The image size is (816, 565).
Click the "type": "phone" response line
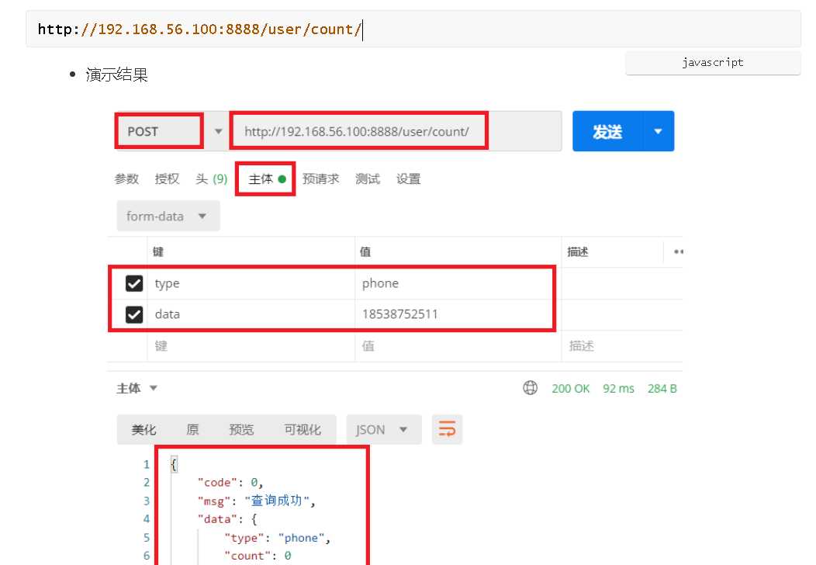(278, 538)
